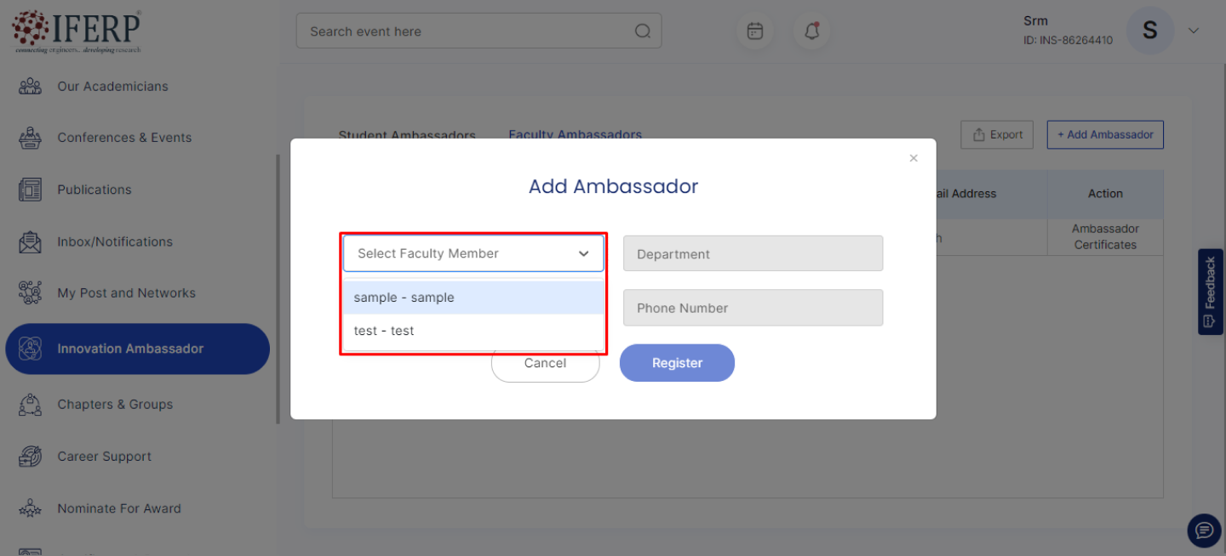Screen dimensions: 1226x556
Task: Expand the Select Faculty Member dropdown
Action: 473,253
